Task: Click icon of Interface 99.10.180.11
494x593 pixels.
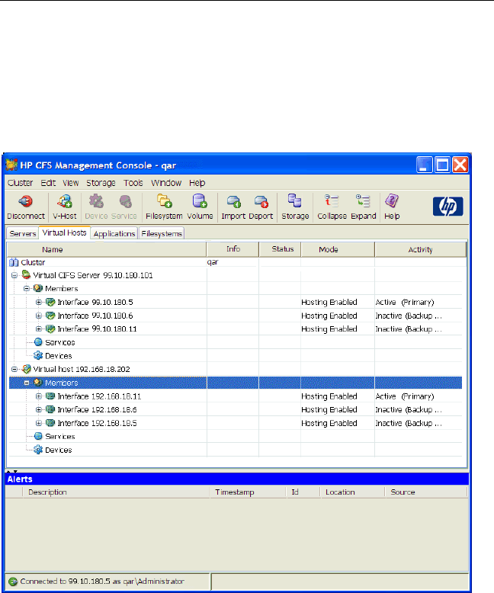Action: 50,329
